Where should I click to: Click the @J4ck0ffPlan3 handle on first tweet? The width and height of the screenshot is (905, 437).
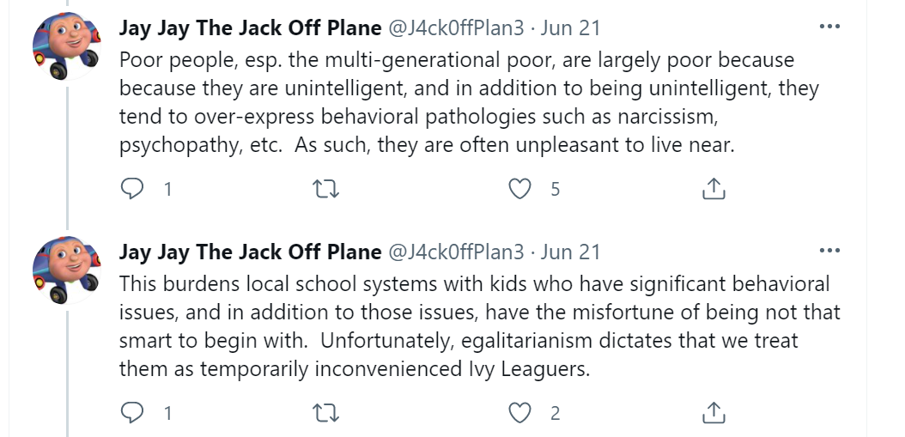(456, 28)
